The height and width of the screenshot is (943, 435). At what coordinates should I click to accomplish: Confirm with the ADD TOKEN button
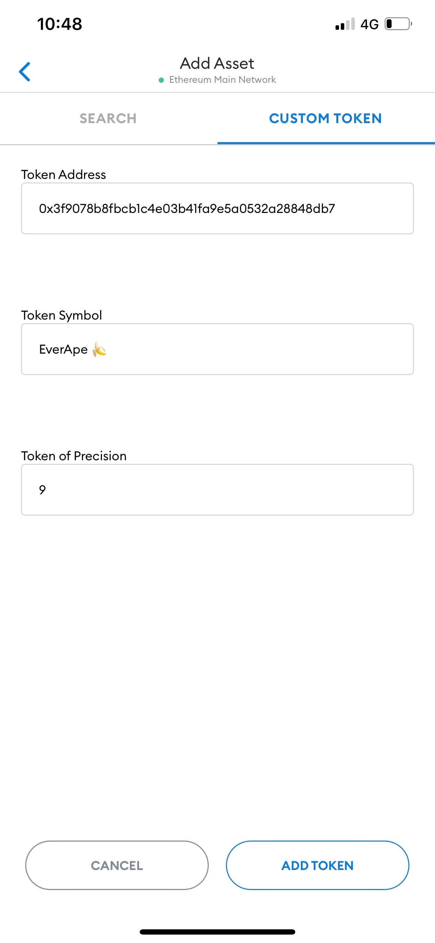pos(317,865)
